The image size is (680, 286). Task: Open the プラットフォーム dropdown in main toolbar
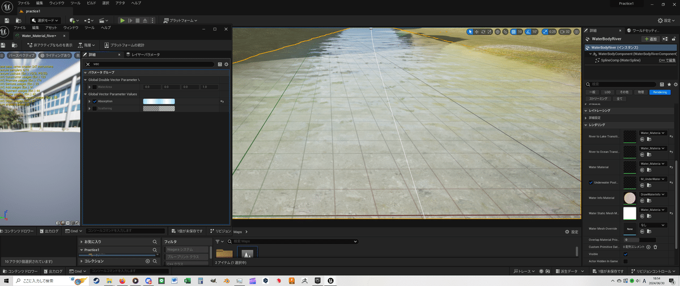coord(180,20)
